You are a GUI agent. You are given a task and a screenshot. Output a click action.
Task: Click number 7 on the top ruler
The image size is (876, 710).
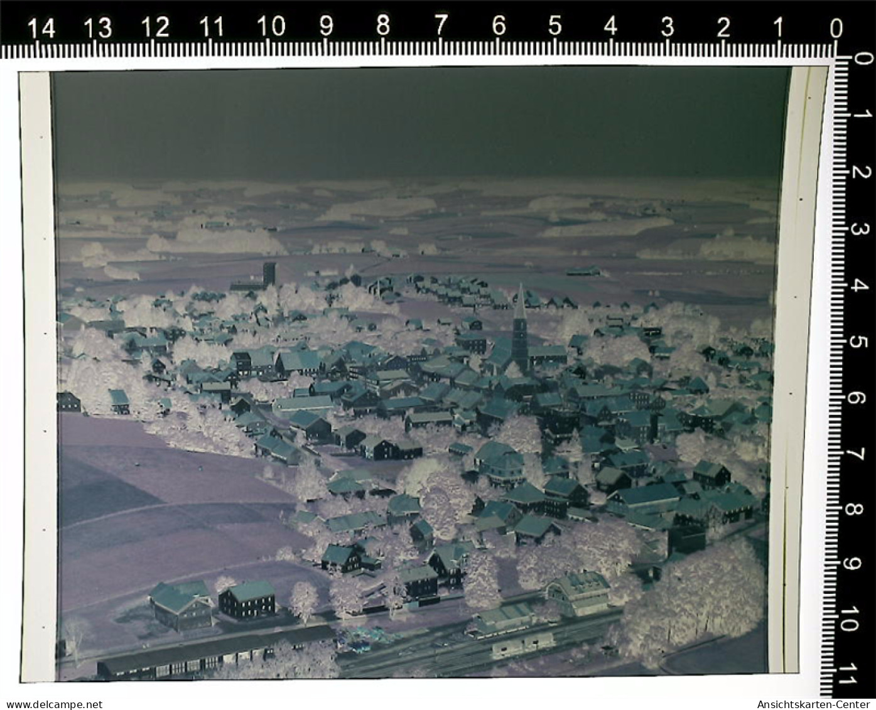[441, 26]
